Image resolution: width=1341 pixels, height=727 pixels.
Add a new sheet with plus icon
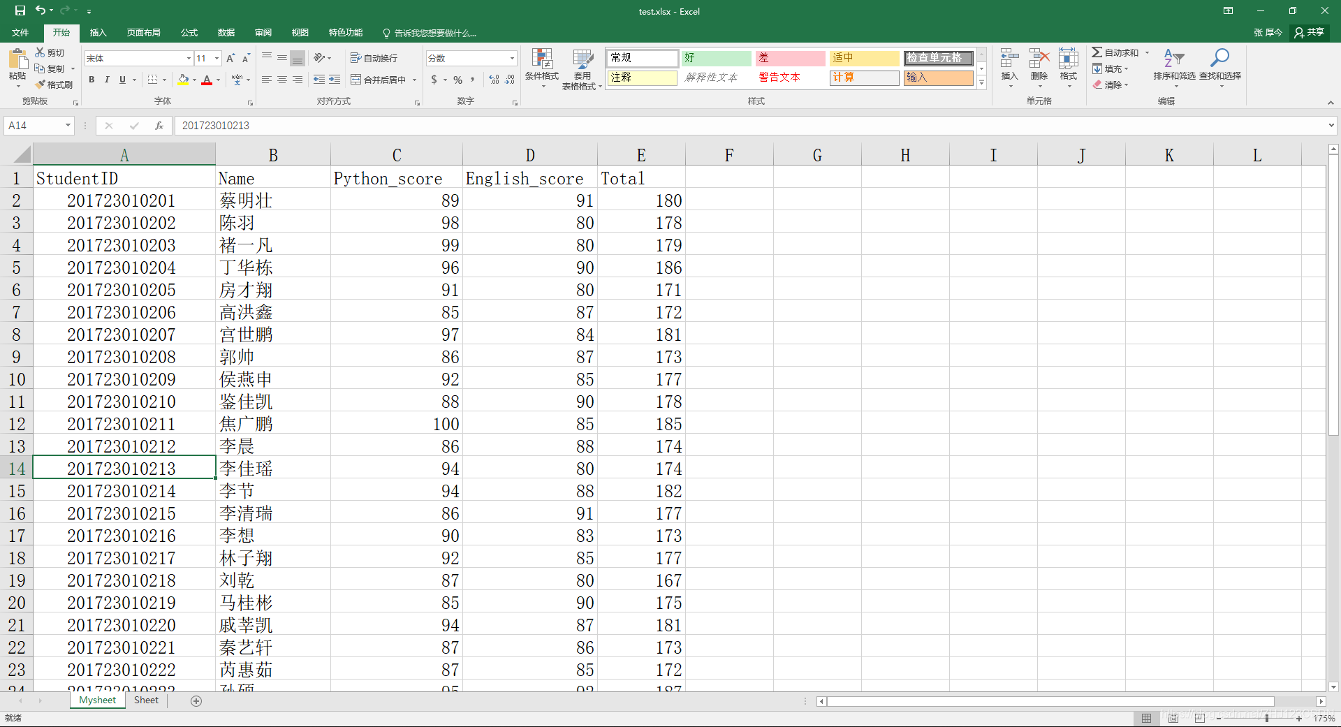pyautogui.click(x=196, y=700)
